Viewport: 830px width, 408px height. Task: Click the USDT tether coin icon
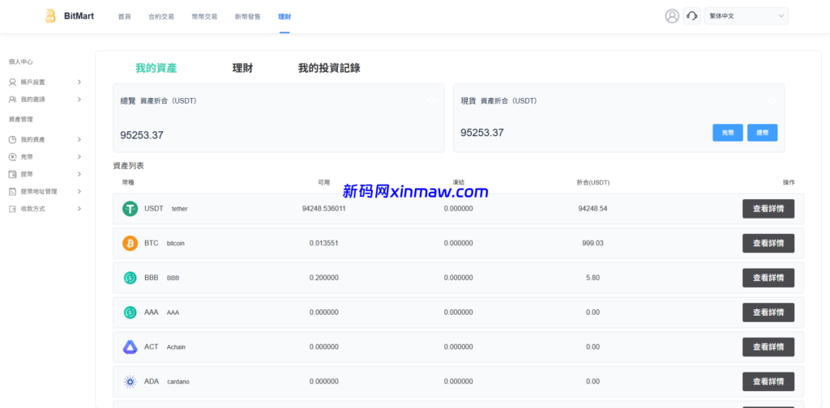[130, 209]
